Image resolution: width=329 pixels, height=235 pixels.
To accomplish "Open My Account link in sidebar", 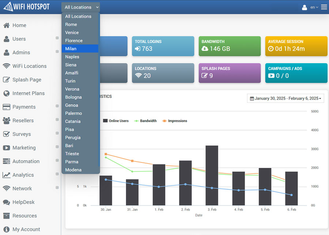I will [x=26, y=229].
